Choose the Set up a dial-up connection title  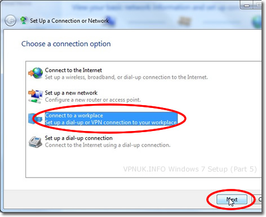[x=78, y=138]
